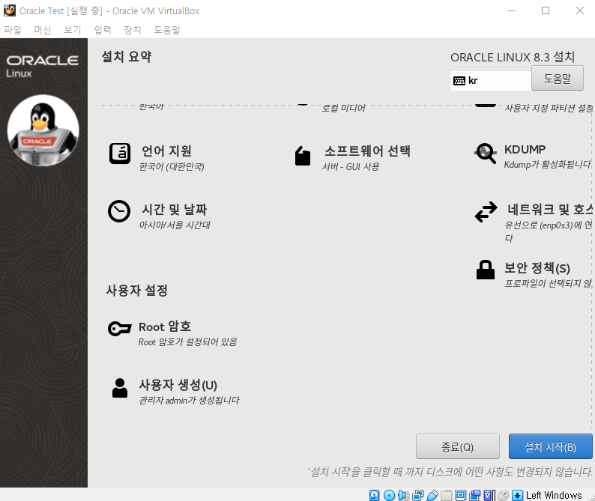This screenshot has height=501, width=595.
Task: Click the 로컬 미디어 installation source text
Action: point(343,109)
